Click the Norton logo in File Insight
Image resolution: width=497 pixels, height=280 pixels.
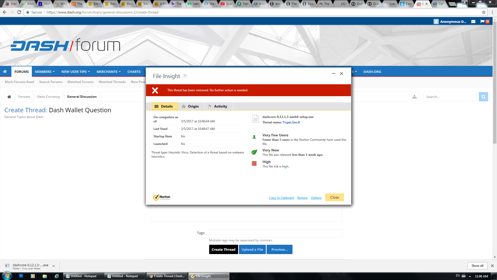[x=162, y=197]
